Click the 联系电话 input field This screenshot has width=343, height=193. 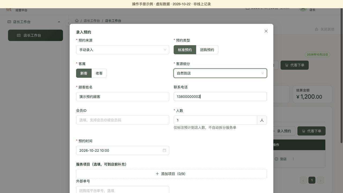(220, 96)
